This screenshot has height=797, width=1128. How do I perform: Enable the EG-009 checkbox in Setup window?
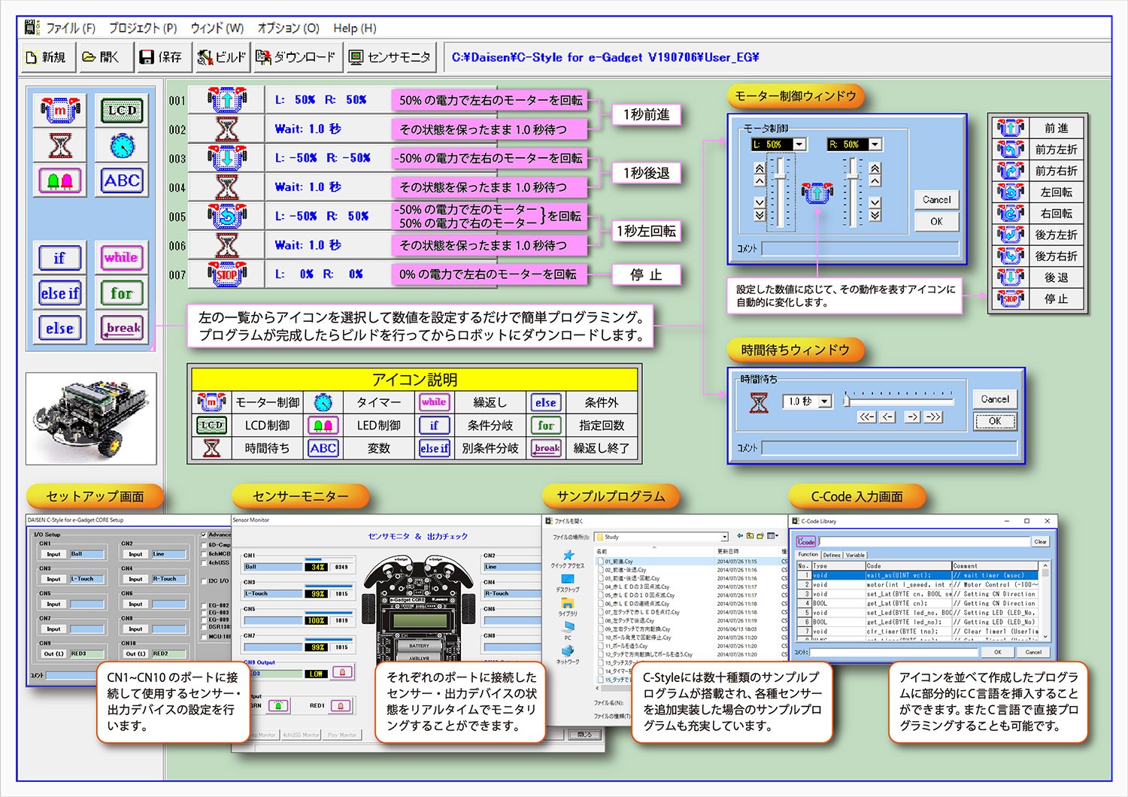coord(204,620)
